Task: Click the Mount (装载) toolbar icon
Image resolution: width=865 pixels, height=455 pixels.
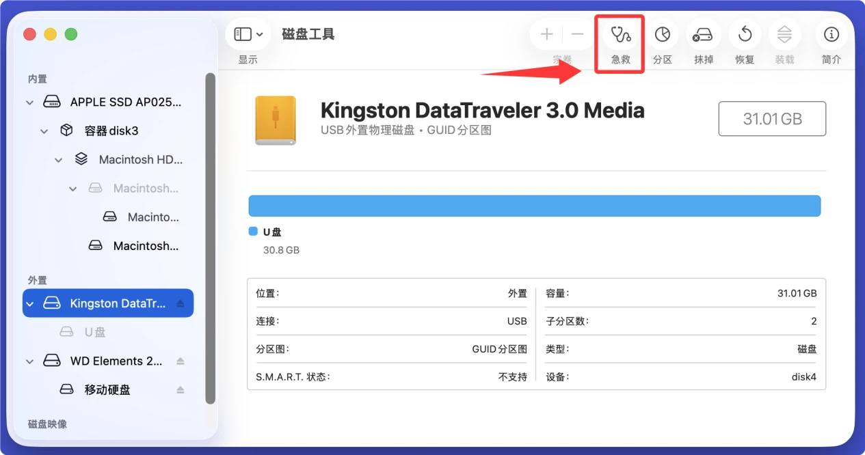Action: pos(785,34)
